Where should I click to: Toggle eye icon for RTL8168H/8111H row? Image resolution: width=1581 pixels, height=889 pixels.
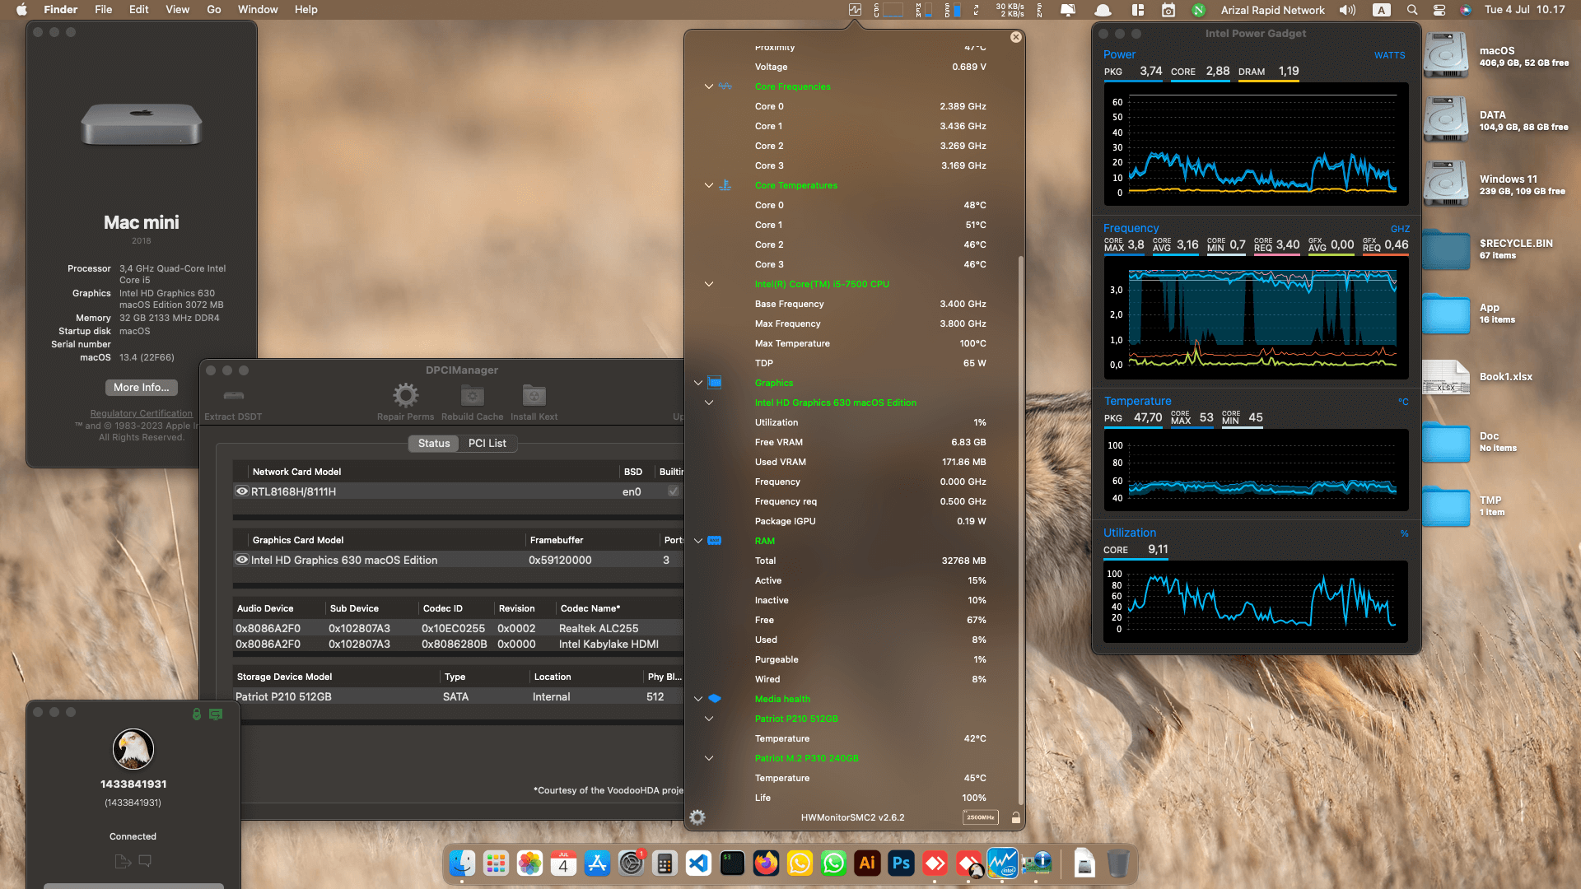(242, 491)
